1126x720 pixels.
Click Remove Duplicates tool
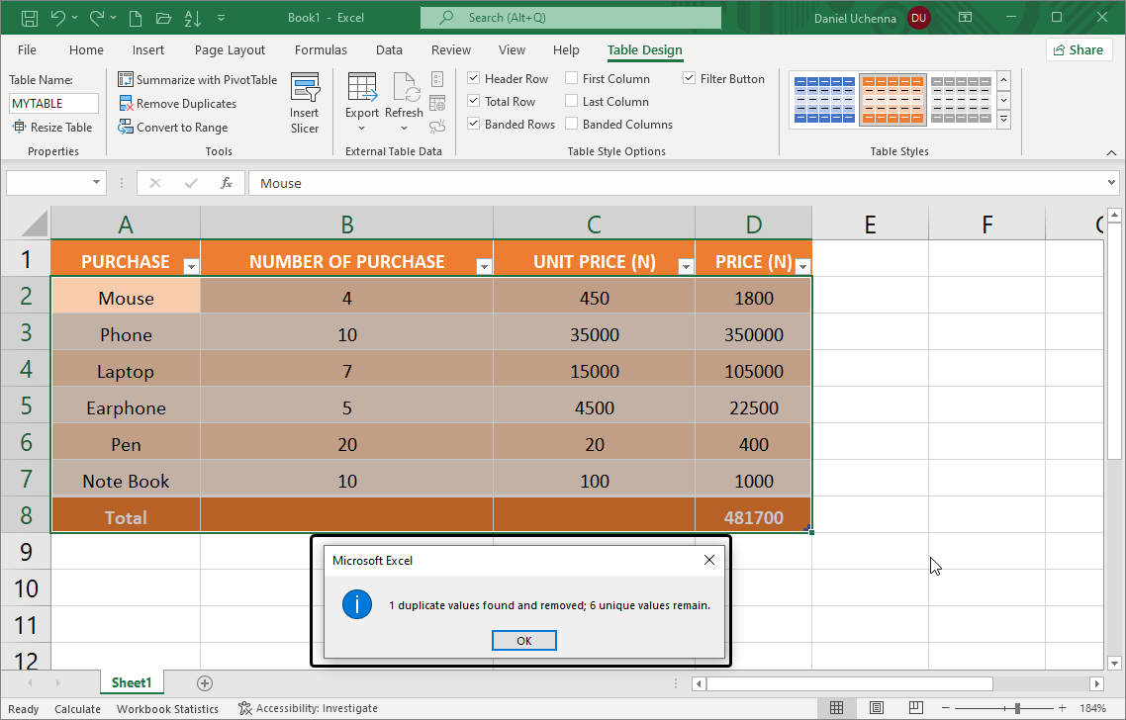pos(179,103)
